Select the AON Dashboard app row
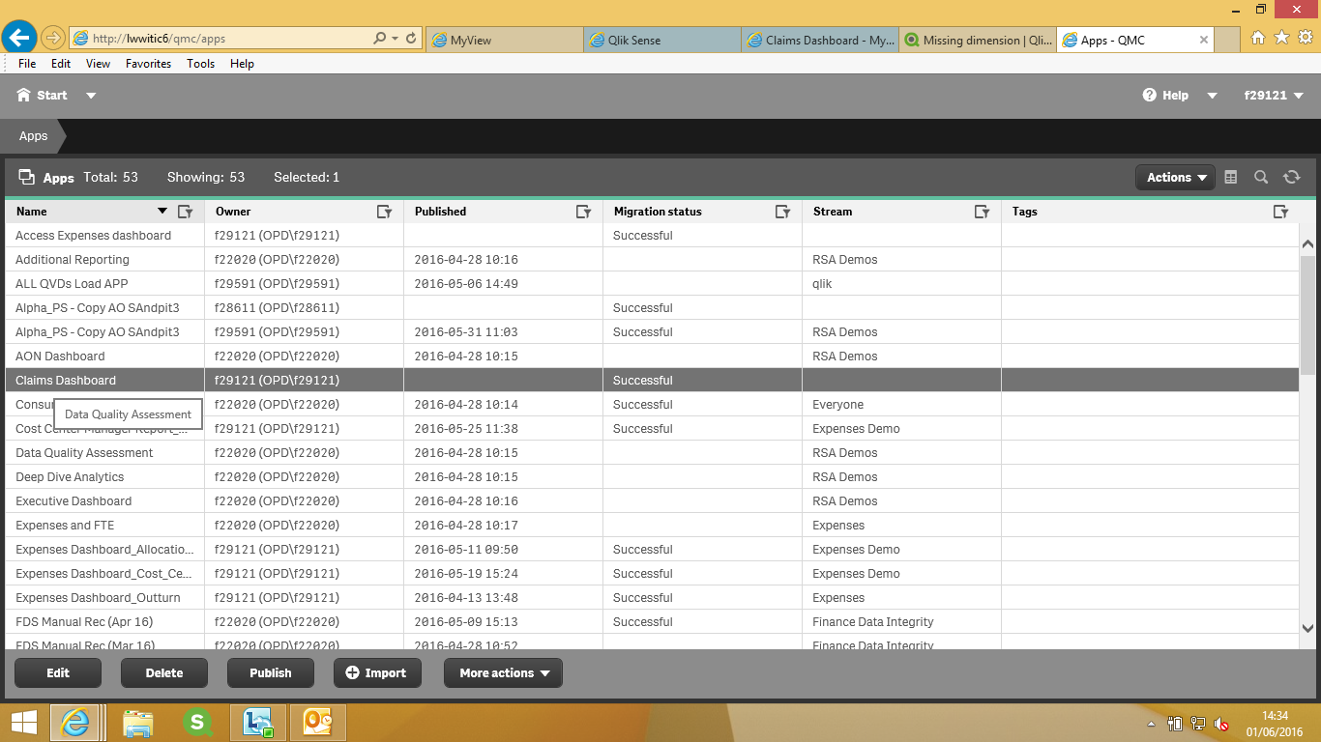The height and width of the screenshot is (742, 1321). pos(653,357)
